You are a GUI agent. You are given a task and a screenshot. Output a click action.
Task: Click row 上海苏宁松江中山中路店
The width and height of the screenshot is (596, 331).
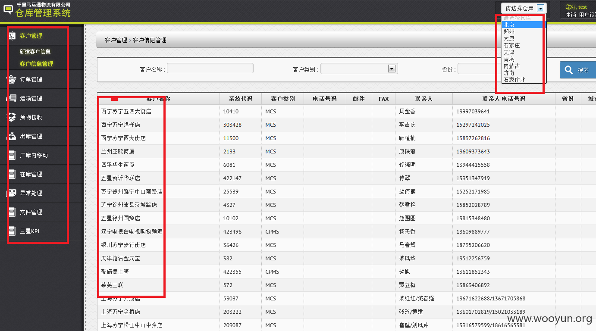click(347, 325)
